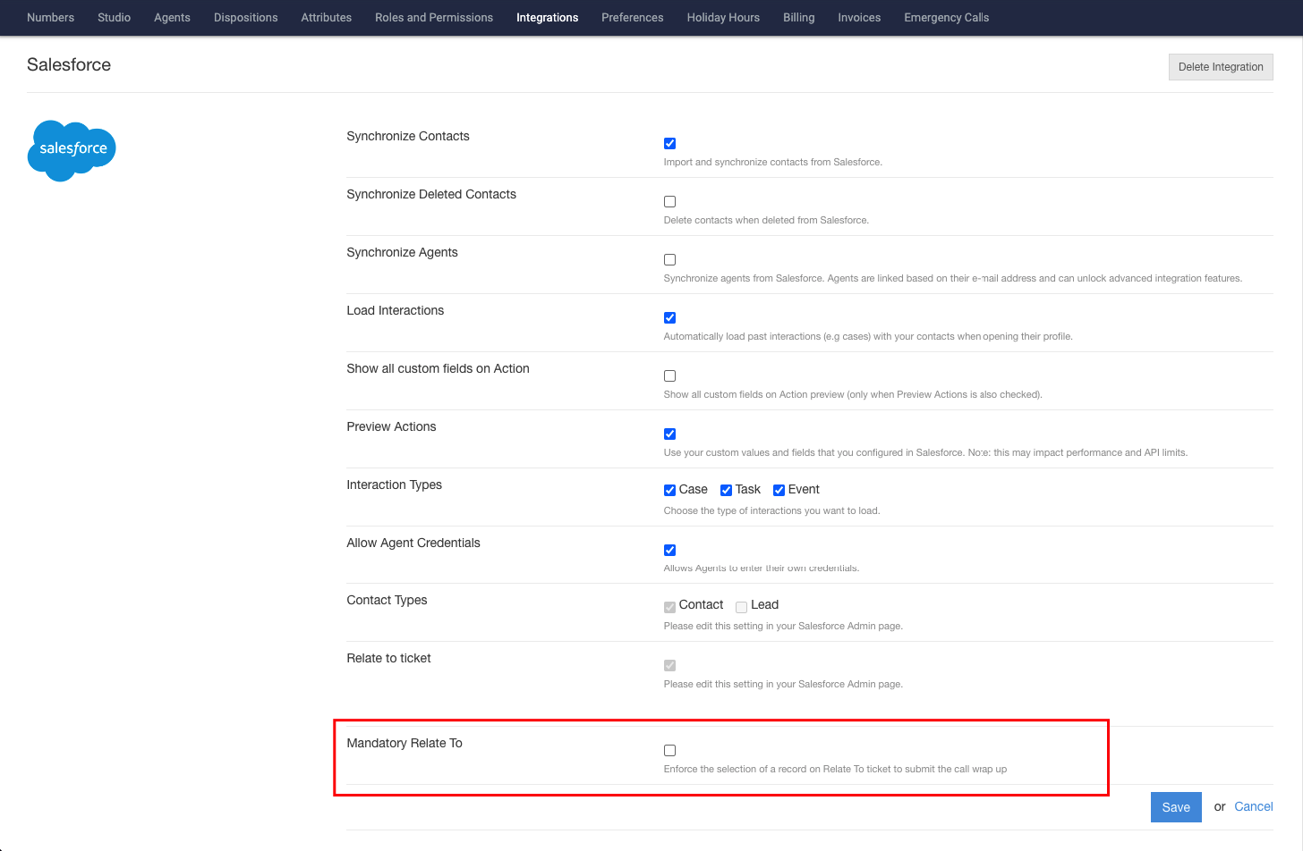Click 'Delete contacts when deleted from Salesforce' text
Screen dimensions: 1303x851
[766, 220]
